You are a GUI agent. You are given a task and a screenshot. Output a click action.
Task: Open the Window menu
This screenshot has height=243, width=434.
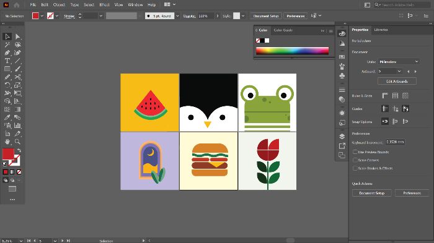tap(135, 5)
